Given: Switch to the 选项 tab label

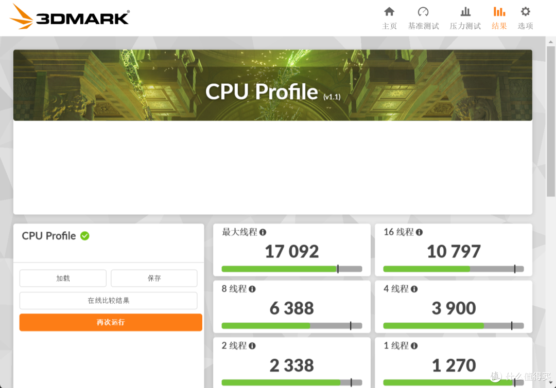Looking at the screenshot, I should (526, 26).
